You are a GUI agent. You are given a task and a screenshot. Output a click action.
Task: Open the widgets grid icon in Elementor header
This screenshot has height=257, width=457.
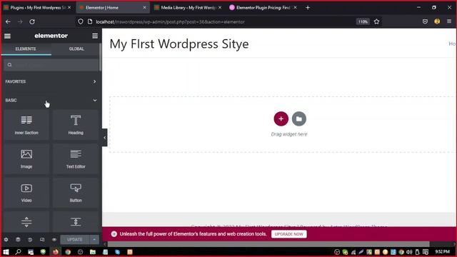coord(95,36)
